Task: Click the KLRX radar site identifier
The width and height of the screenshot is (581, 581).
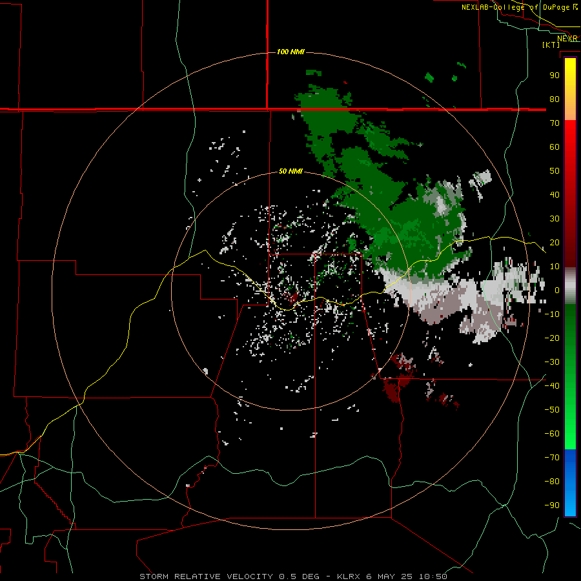Action: pyautogui.click(x=349, y=576)
